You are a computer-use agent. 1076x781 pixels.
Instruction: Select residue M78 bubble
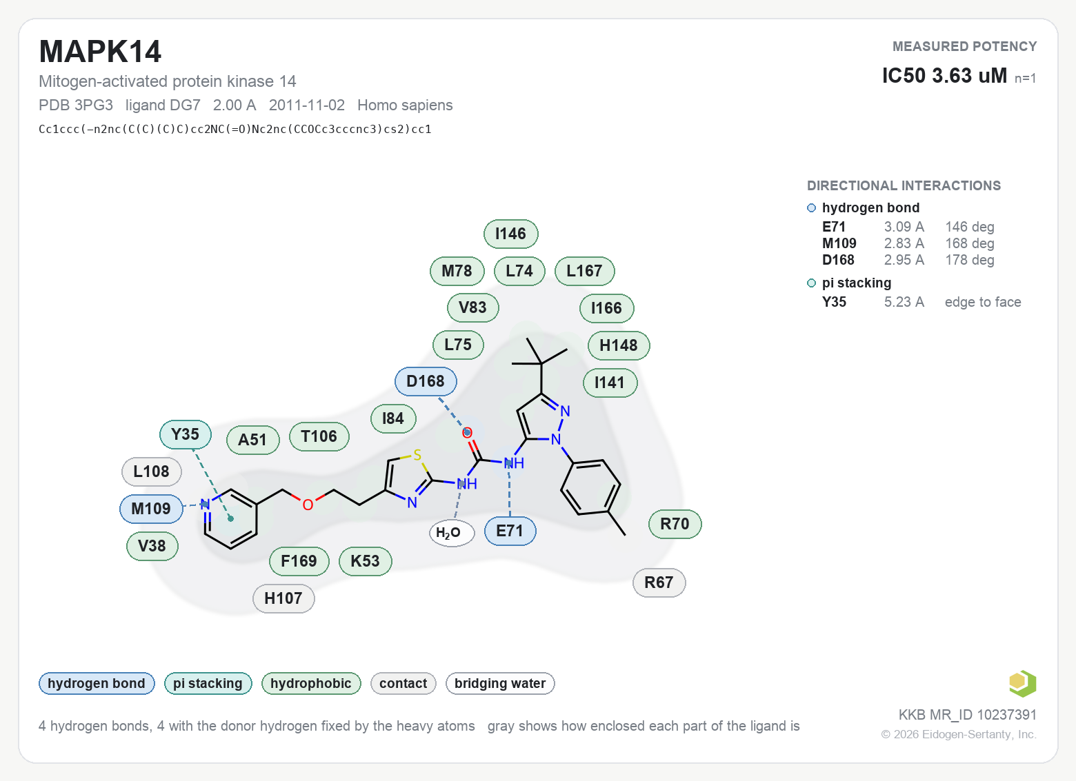(x=457, y=271)
